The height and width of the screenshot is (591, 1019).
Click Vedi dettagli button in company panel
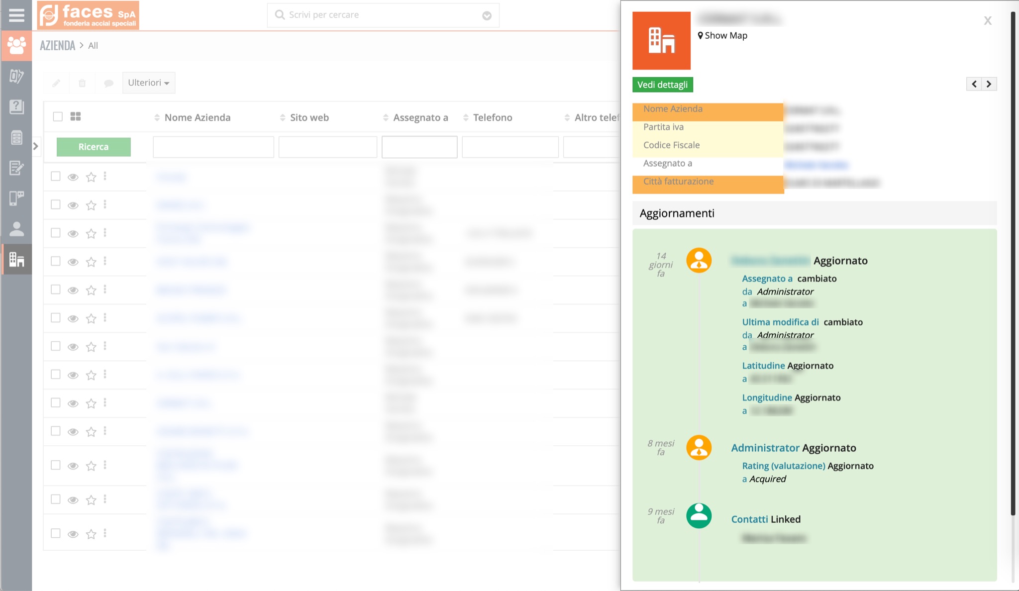[662, 85]
